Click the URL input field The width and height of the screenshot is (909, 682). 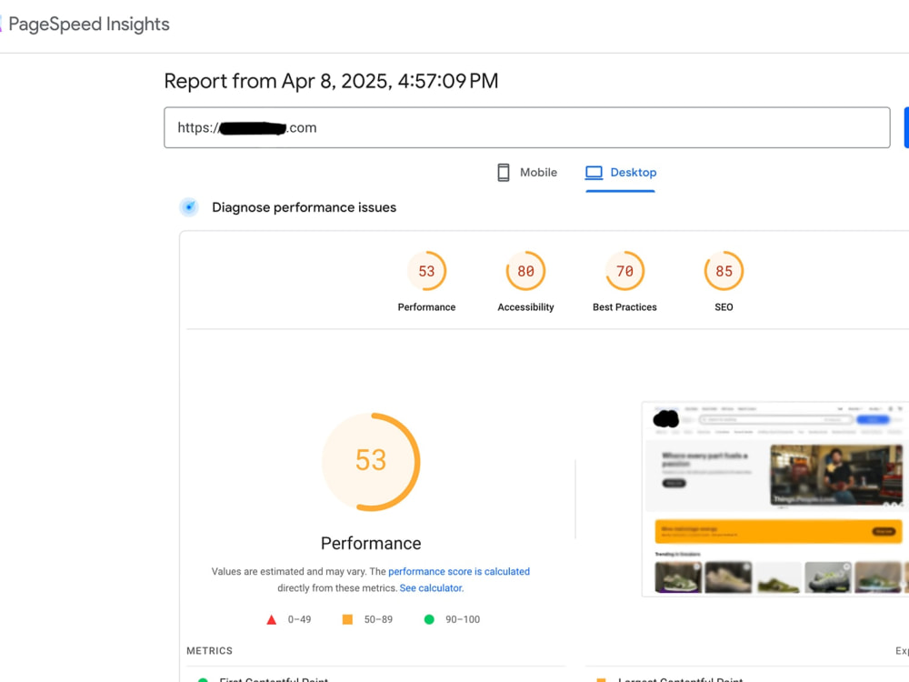(527, 127)
